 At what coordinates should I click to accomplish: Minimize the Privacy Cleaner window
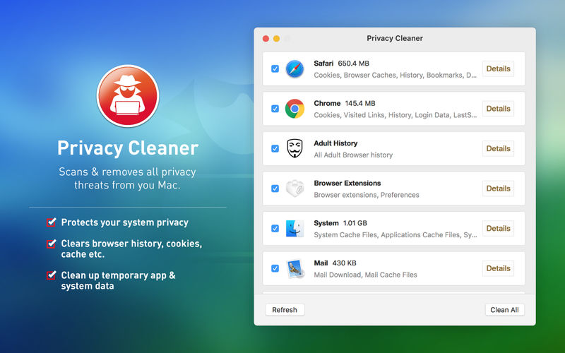276,39
